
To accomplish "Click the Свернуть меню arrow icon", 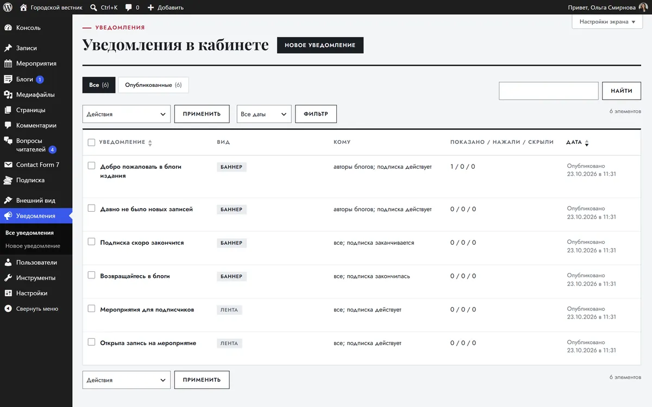I will pyautogui.click(x=8, y=309).
